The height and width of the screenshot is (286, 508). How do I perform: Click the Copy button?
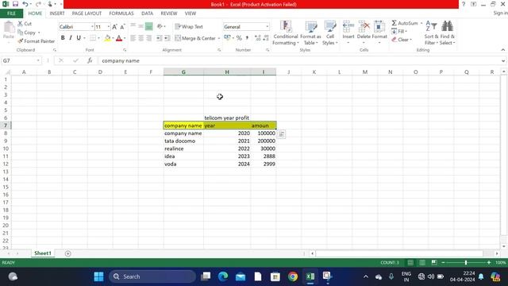pyautogui.click(x=26, y=33)
